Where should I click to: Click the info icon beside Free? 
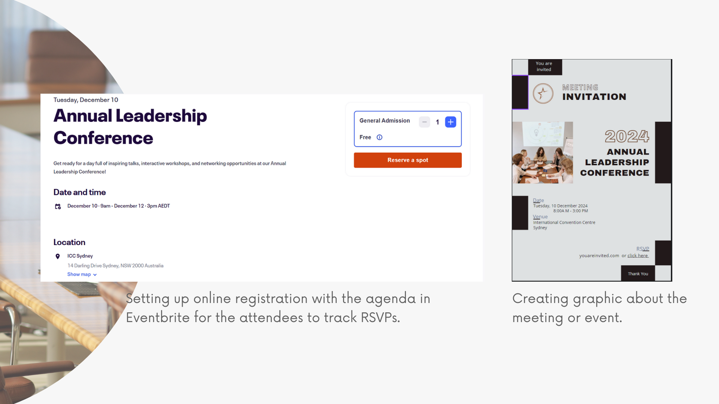[379, 137]
